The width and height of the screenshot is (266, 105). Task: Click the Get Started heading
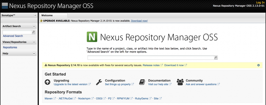pyautogui.click(x=55, y=74)
